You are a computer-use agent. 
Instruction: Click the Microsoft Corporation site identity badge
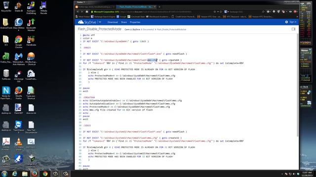point(105,12)
